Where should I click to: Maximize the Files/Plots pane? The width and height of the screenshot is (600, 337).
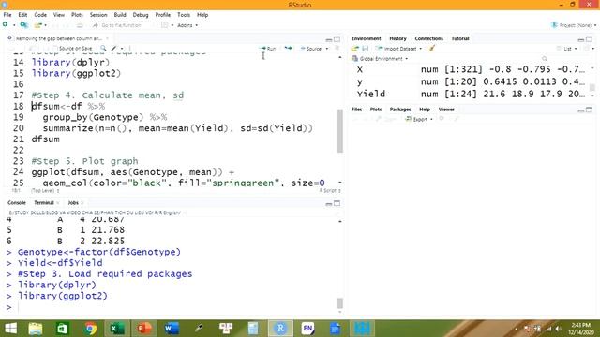pos(590,110)
